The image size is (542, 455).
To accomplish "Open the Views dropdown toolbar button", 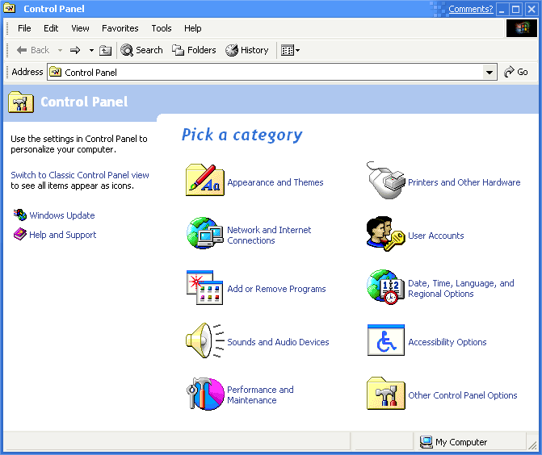I will click(x=290, y=50).
